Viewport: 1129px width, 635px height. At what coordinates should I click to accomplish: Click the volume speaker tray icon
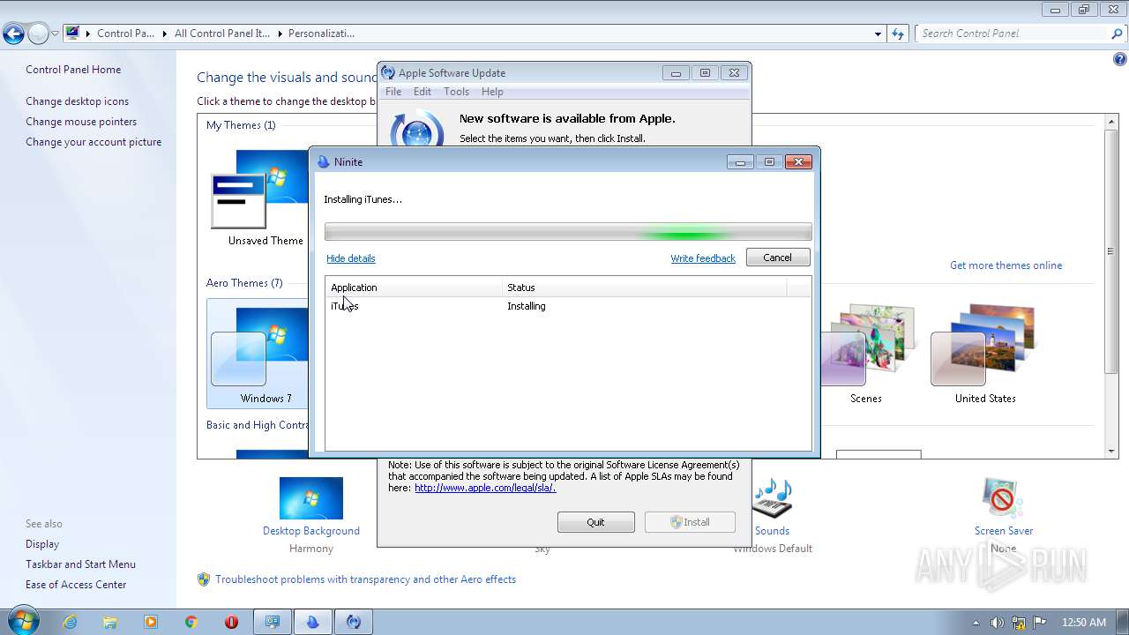click(x=997, y=622)
